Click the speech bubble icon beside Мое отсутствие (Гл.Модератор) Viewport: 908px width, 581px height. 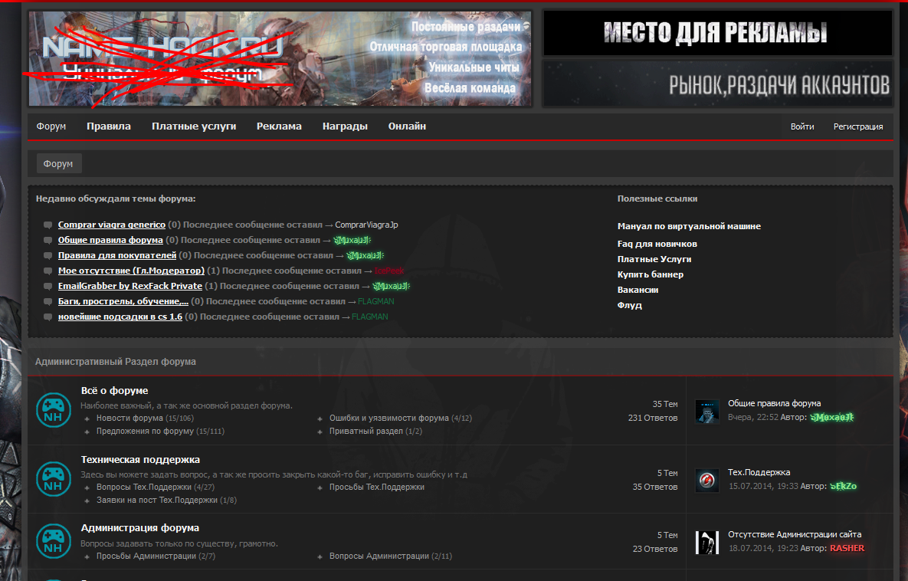48,271
